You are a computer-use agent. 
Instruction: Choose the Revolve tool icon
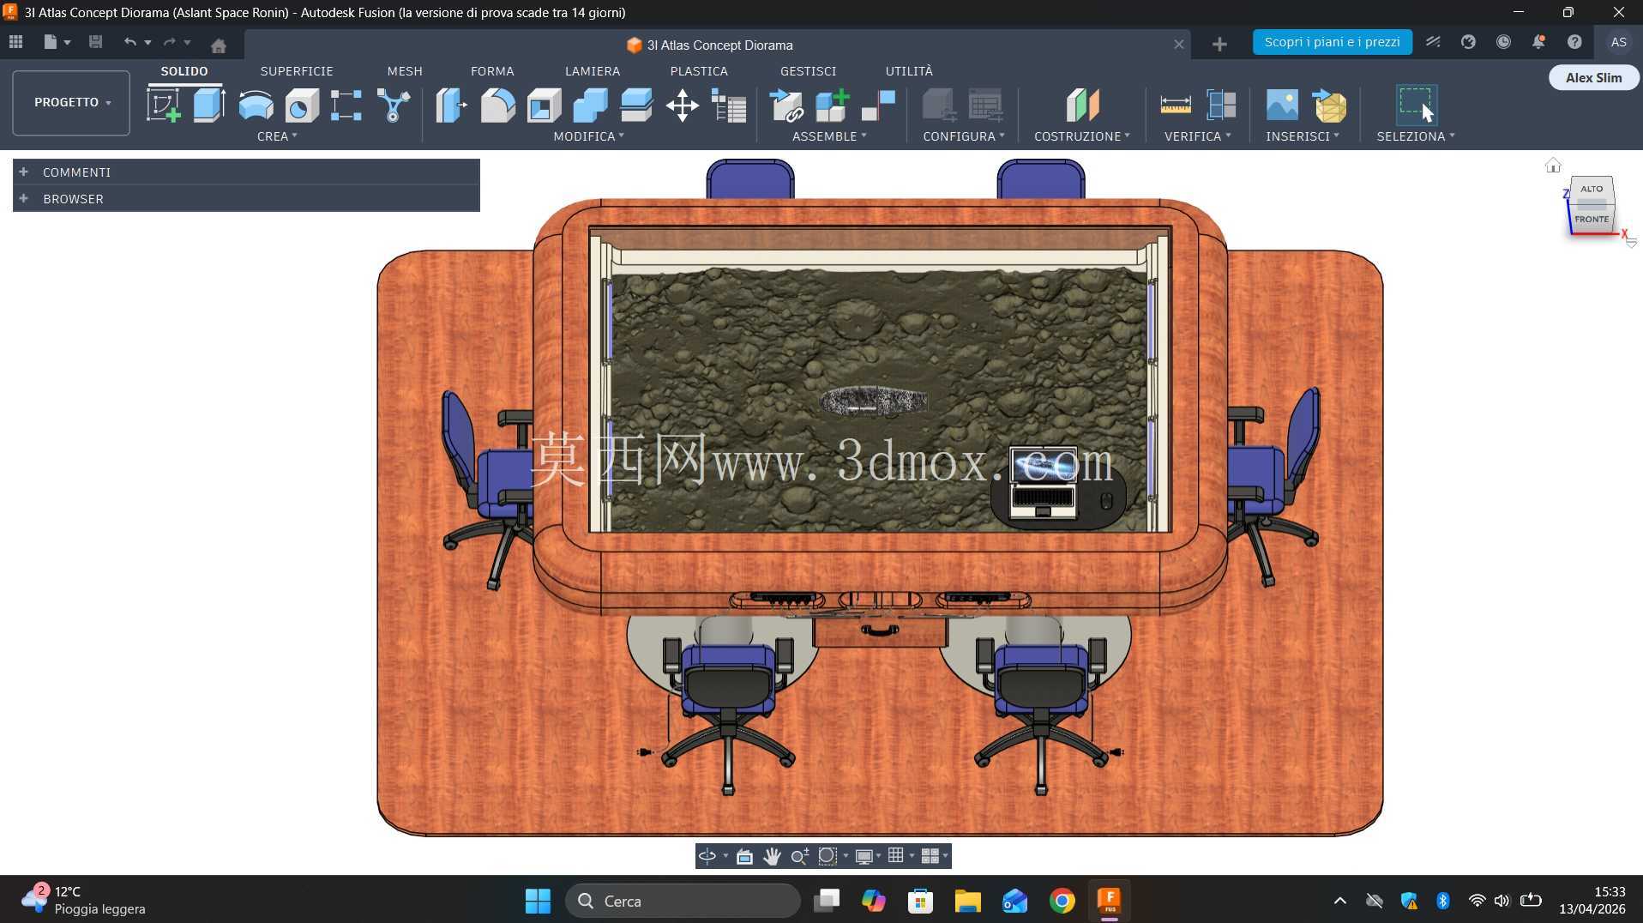(256, 106)
